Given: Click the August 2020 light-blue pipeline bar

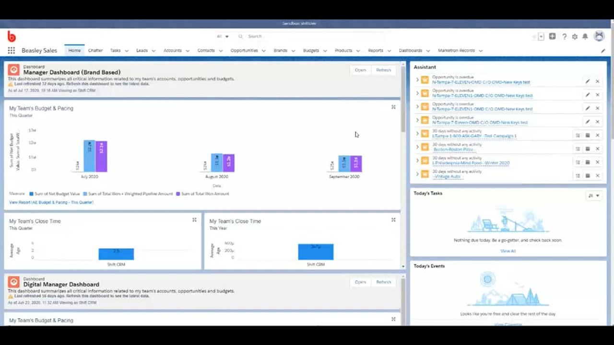Looking at the screenshot, I should pyautogui.click(x=217, y=162).
